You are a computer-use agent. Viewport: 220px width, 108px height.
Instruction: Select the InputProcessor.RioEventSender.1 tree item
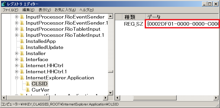pyautogui.click(x=67, y=23)
